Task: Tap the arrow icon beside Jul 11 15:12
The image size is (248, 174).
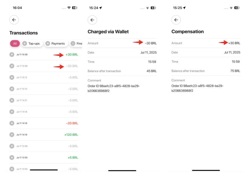Action: pyautogui.click(x=12, y=77)
